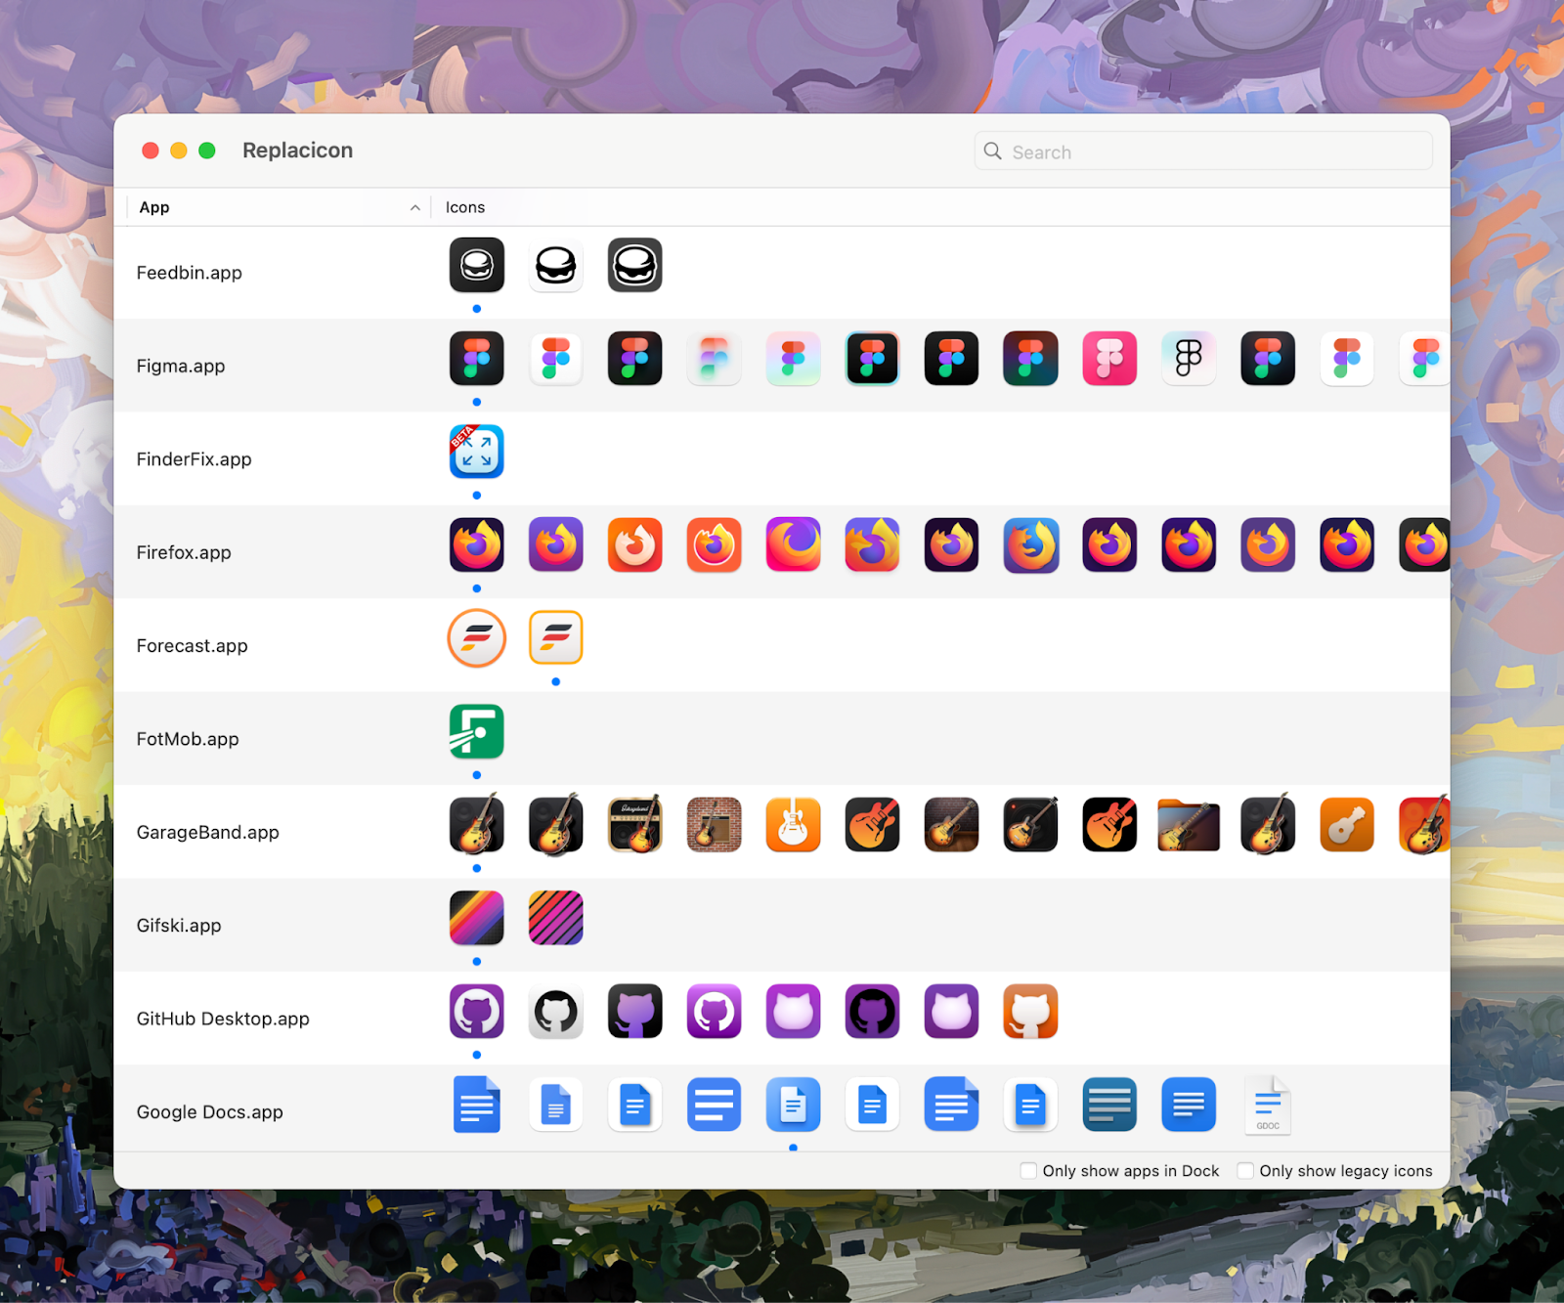Select the light blue Google Docs icon with dot
The width and height of the screenshot is (1564, 1303).
click(x=793, y=1105)
